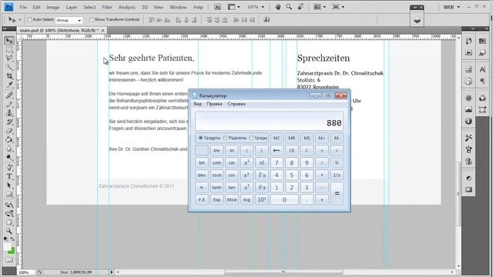The width and height of the screenshot is (493, 277).
Task: Launch Bridge from application bar
Action: click(217, 7)
